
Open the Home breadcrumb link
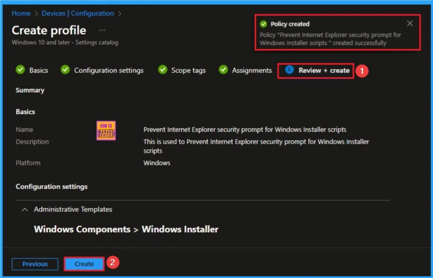pos(21,13)
